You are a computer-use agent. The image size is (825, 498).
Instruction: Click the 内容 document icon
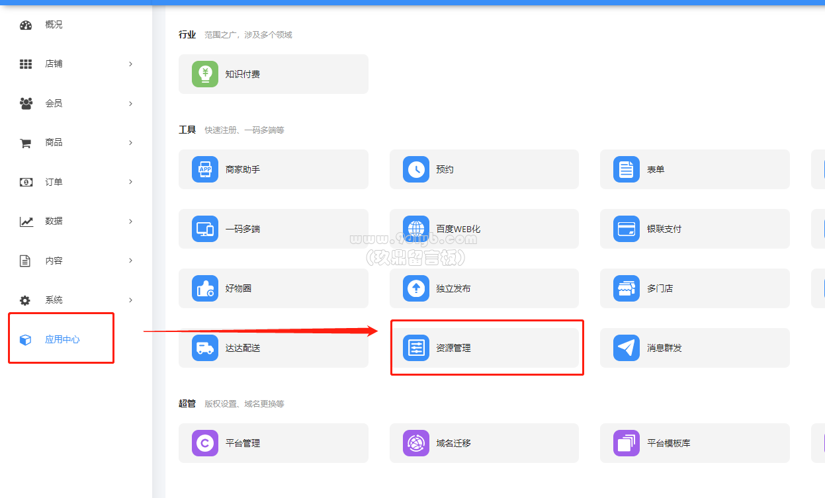(25, 261)
